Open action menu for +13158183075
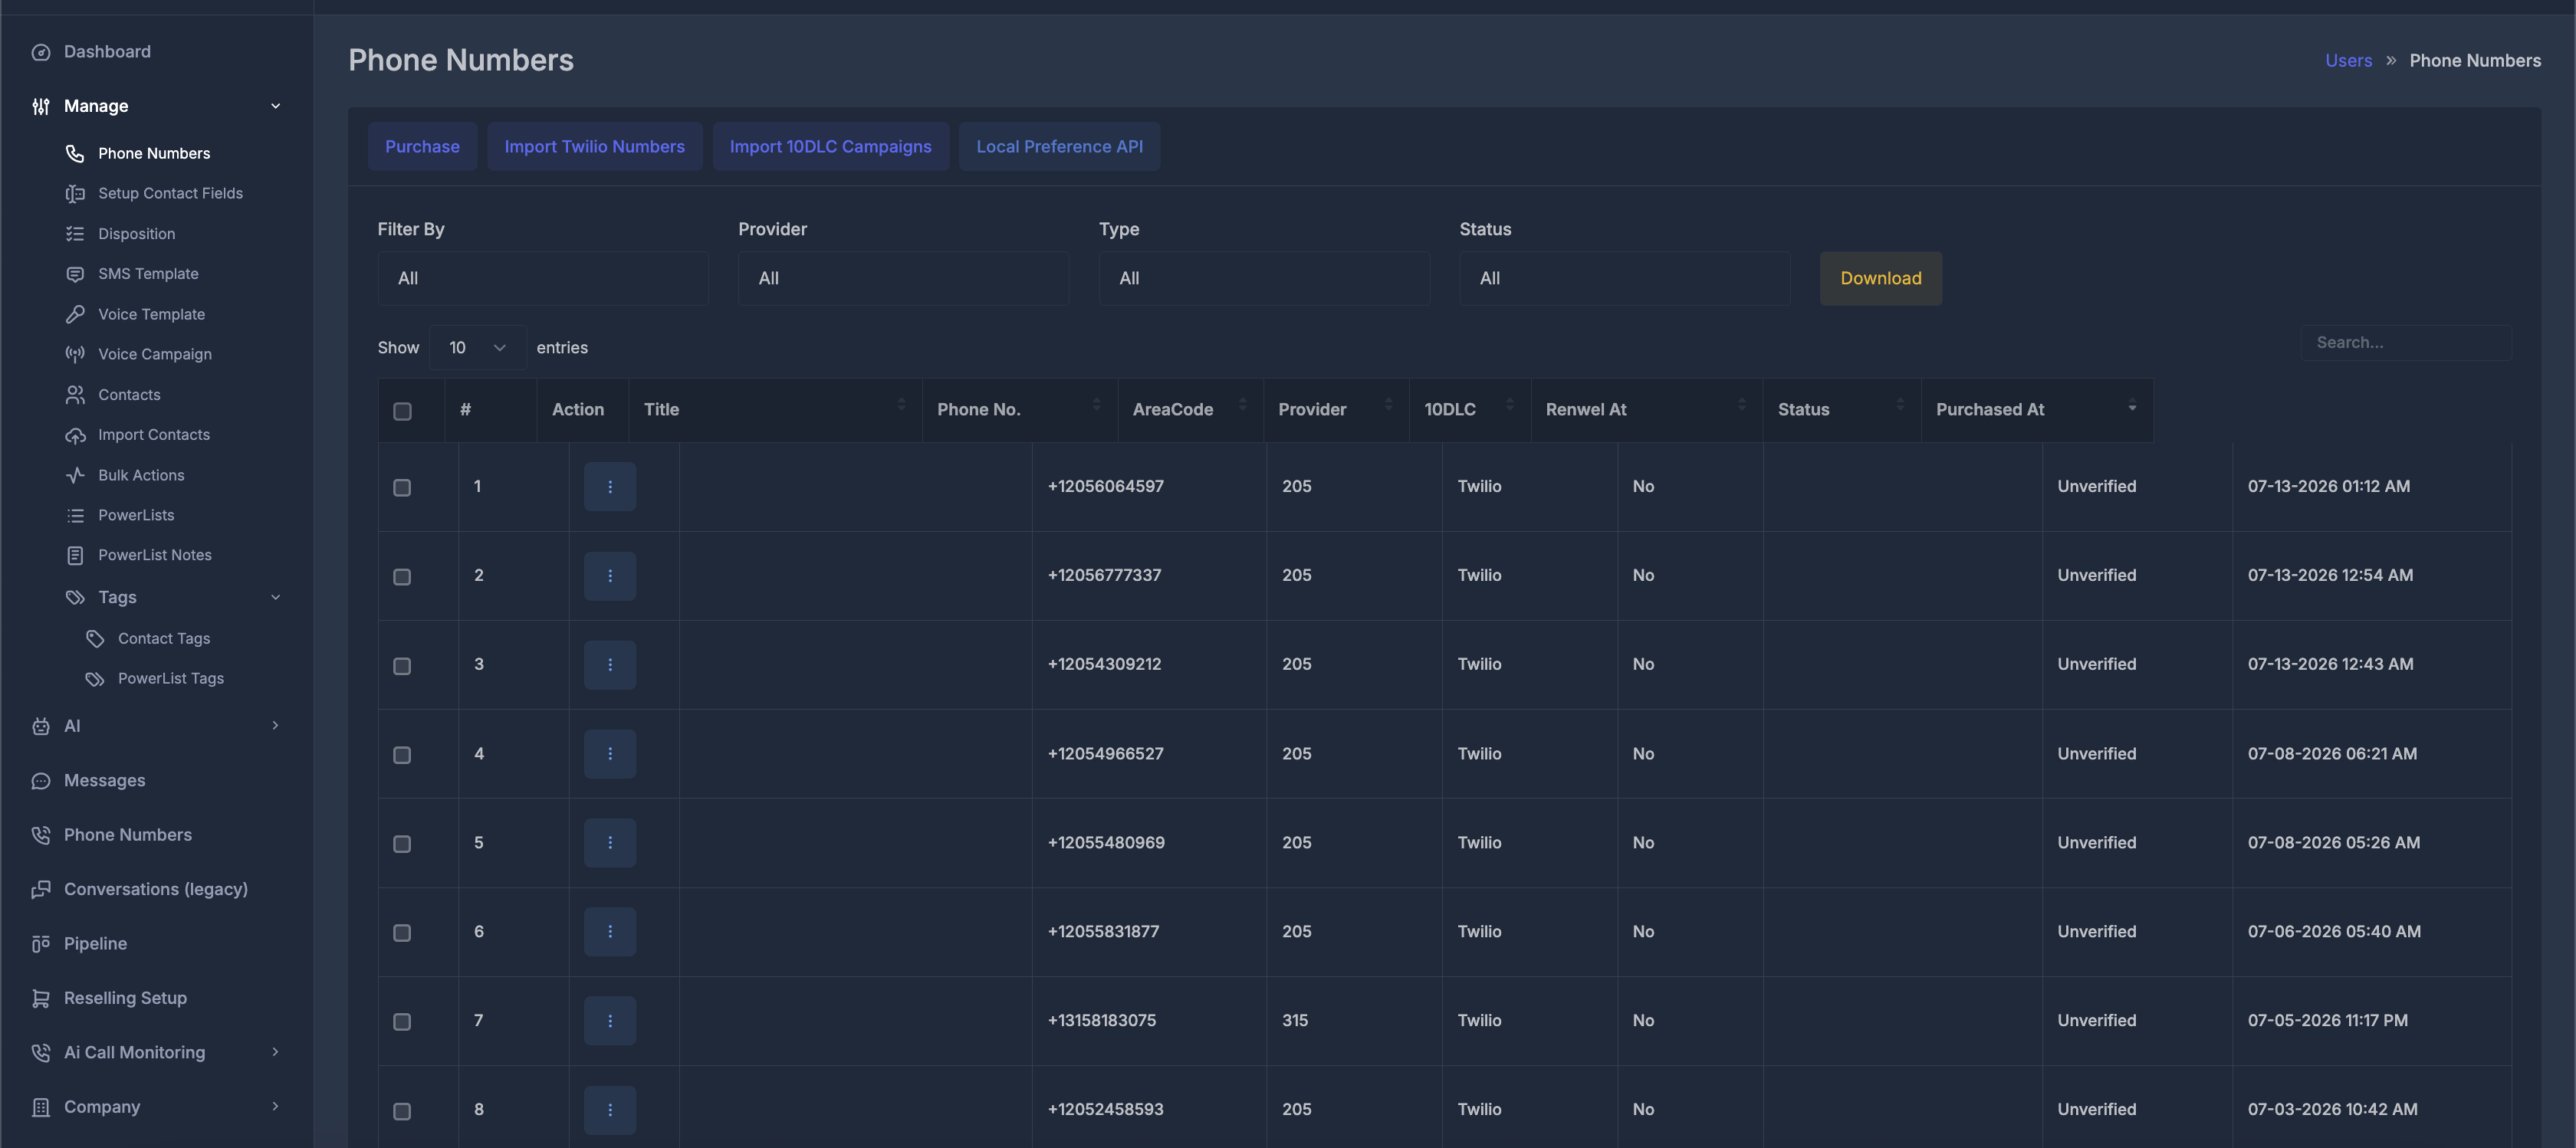Viewport: 2576px width, 1148px height. (610, 1021)
